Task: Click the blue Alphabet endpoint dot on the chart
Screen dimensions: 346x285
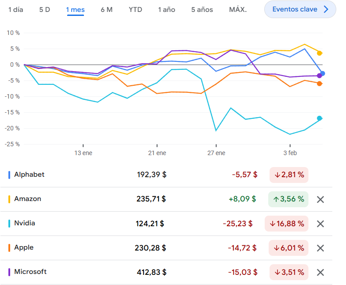Action: coord(323,73)
